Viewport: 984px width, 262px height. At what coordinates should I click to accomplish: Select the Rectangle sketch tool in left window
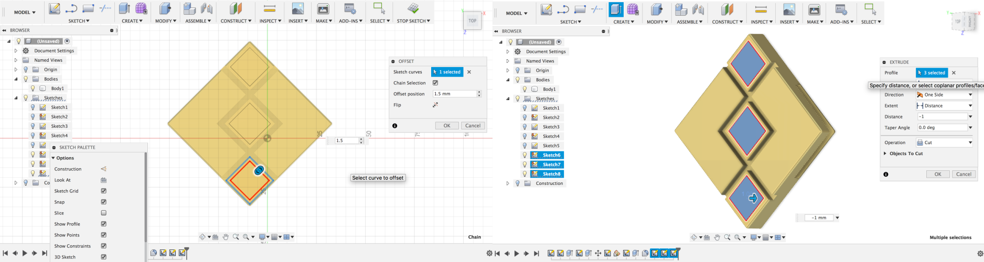point(89,8)
